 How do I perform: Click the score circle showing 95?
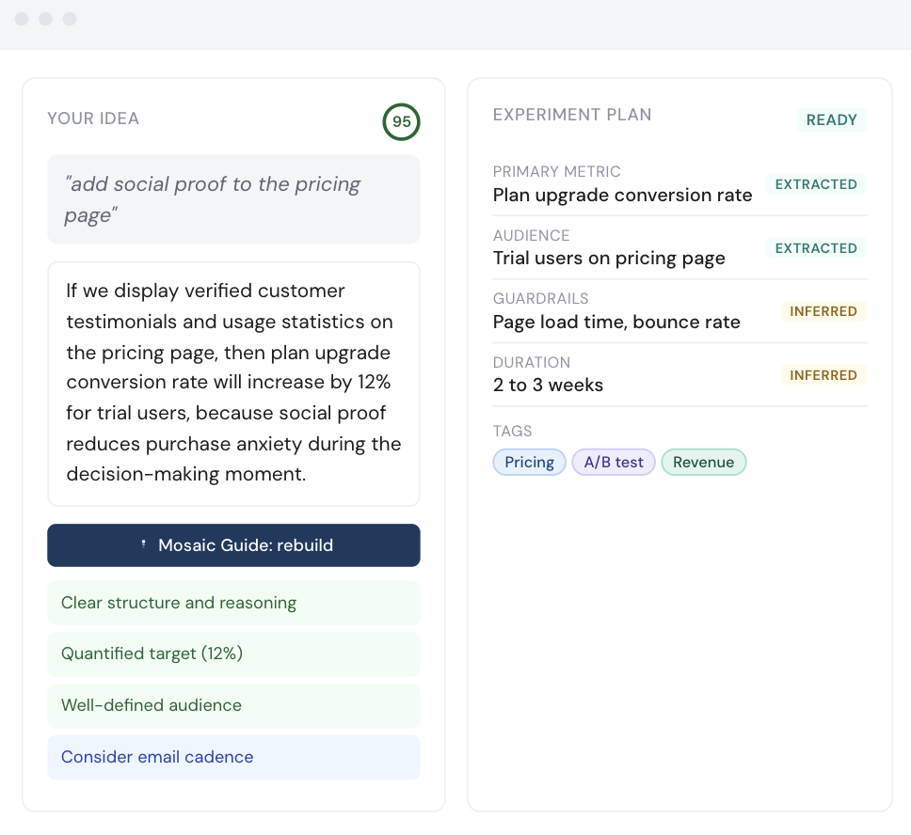click(x=401, y=122)
